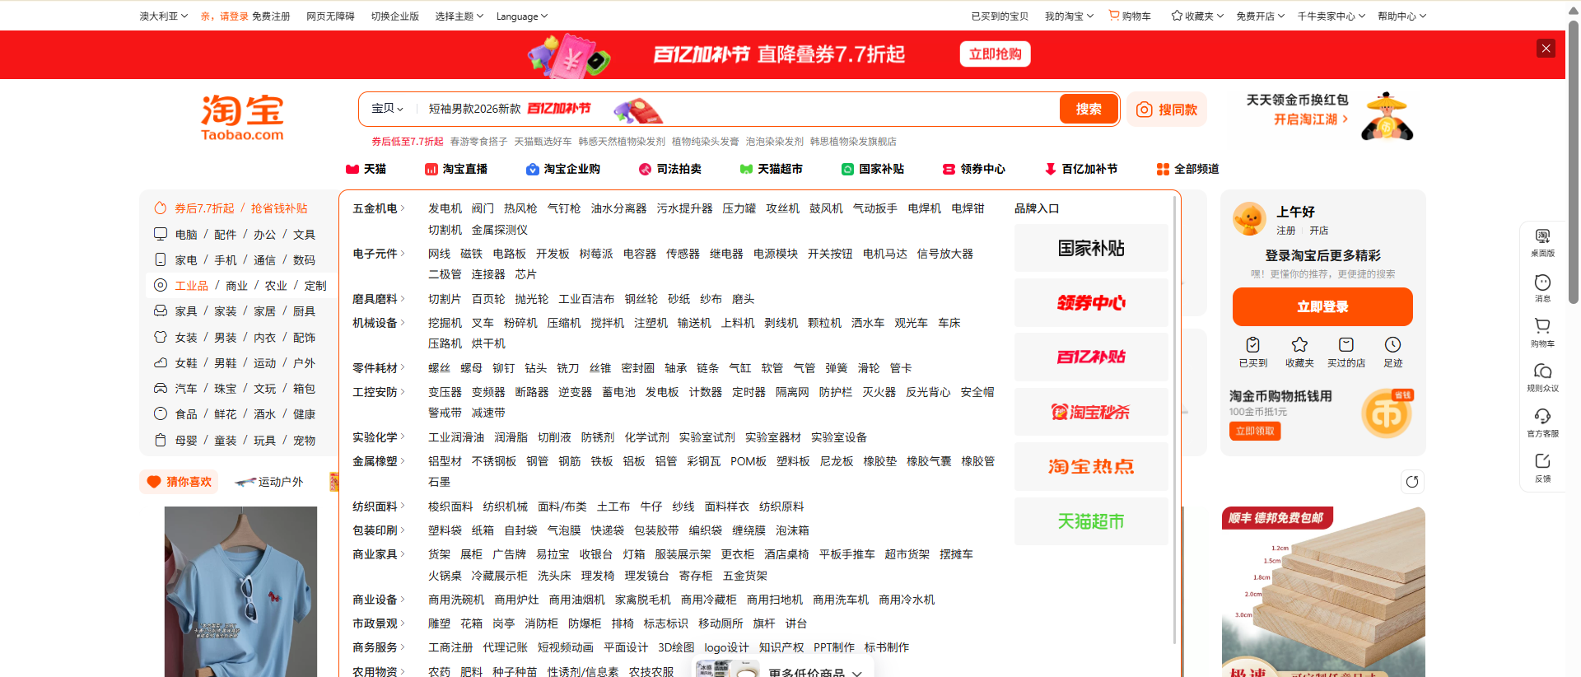1581x677 pixels.
Task: Expand the 澳大利亚 region selector
Action: 163,16
